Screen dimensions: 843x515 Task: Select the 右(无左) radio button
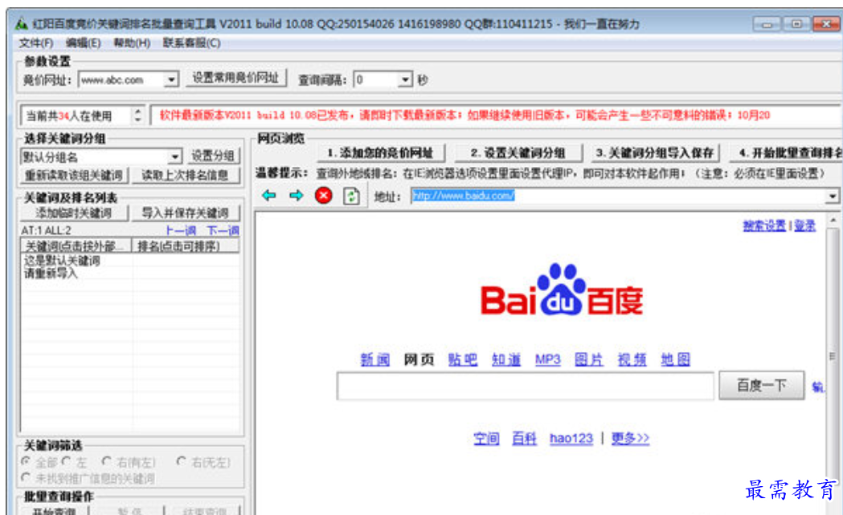point(181,461)
